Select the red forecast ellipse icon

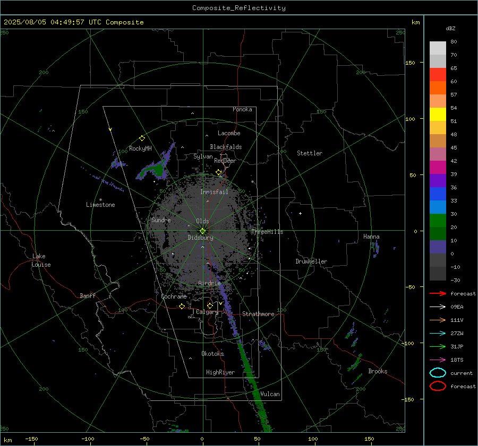pyautogui.click(x=438, y=386)
